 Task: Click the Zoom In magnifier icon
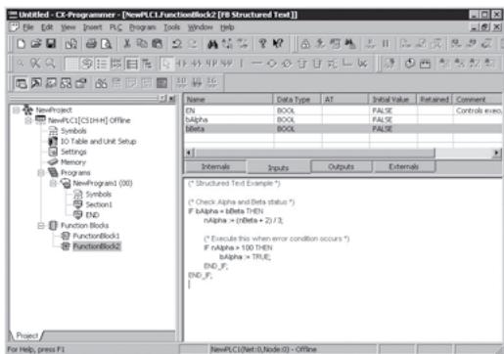tap(50, 64)
